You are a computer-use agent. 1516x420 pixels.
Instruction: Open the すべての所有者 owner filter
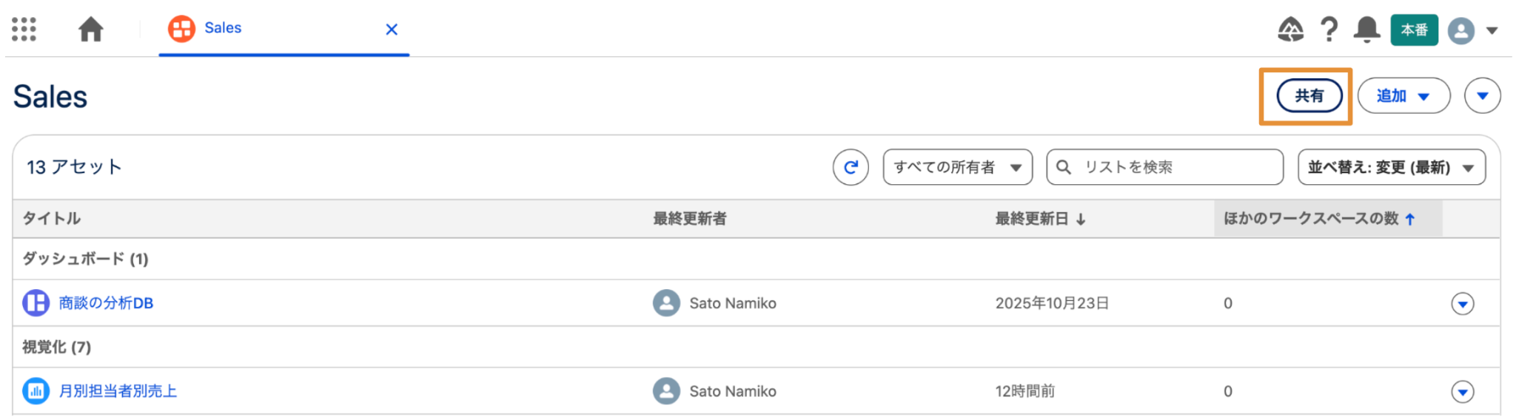tap(957, 167)
